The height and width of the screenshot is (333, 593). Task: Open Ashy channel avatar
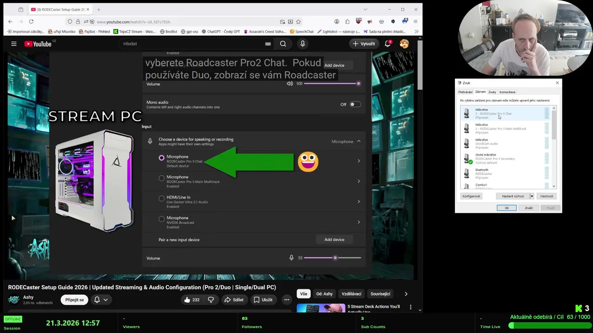(x=14, y=300)
